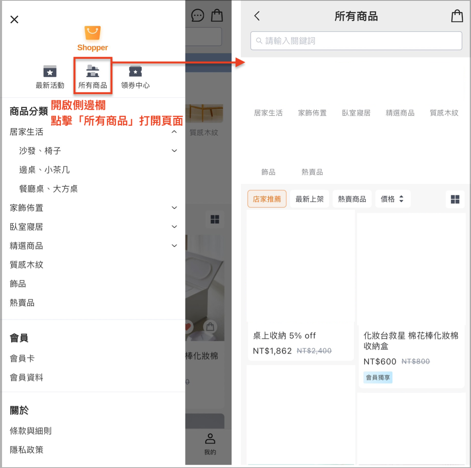Select 家飾佈置 category tile on the right
Viewport: 471px width, 468px height.
pyautogui.click(x=312, y=113)
